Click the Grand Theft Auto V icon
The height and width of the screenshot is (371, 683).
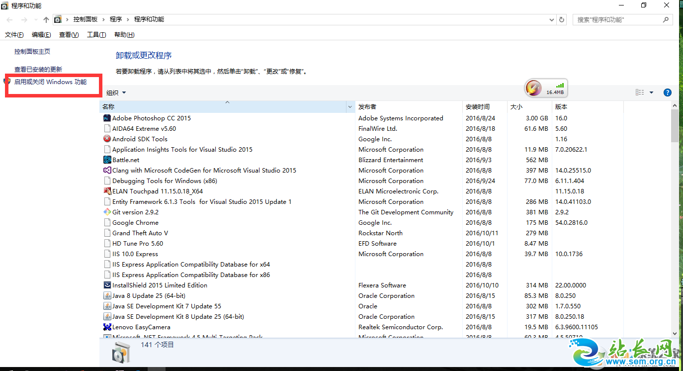coord(107,233)
